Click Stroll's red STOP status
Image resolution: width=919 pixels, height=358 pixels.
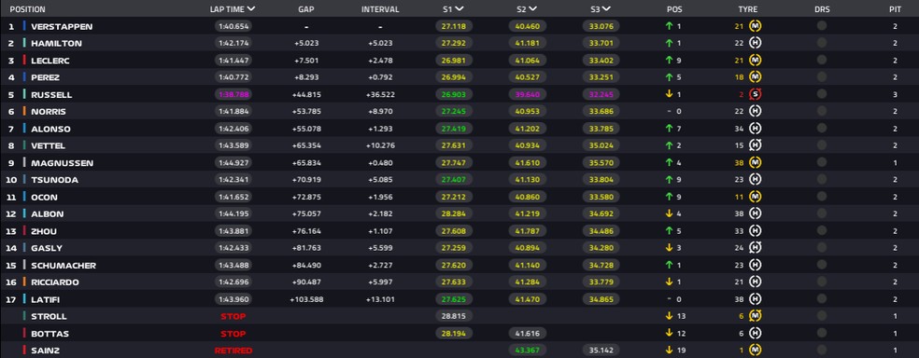[x=233, y=316]
